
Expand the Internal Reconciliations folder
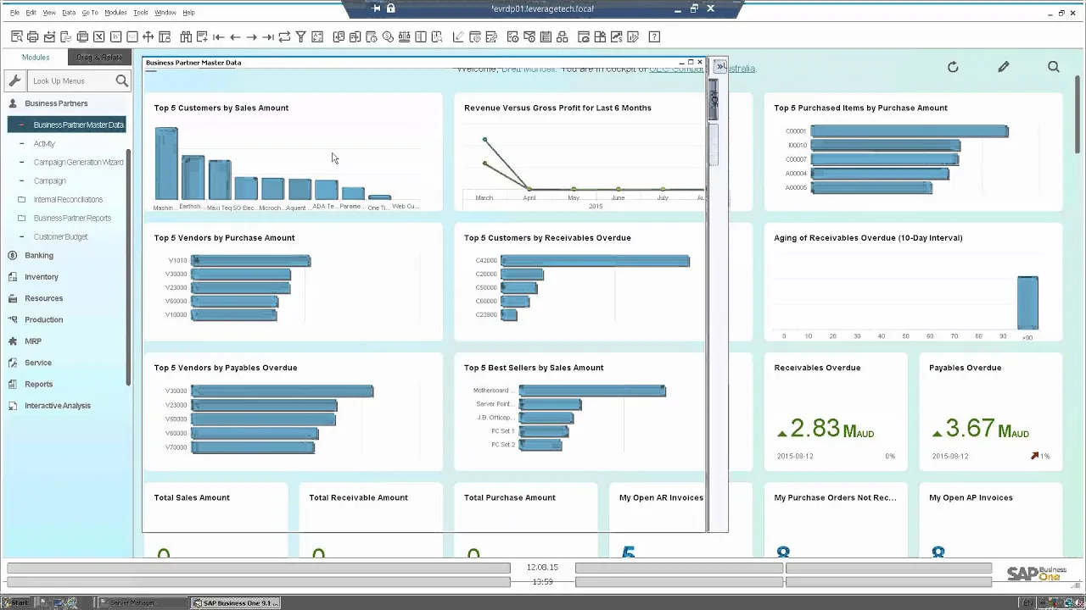(22, 199)
